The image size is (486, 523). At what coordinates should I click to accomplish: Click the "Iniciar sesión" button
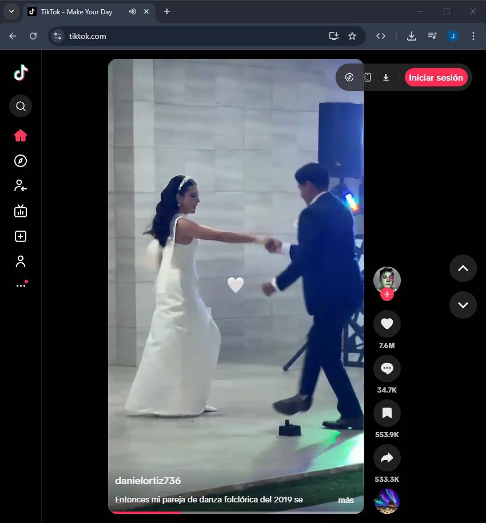pyautogui.click(x=436, y=77)
